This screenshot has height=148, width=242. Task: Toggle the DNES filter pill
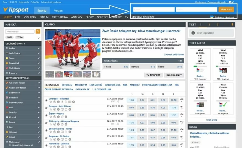coord(9,37)
